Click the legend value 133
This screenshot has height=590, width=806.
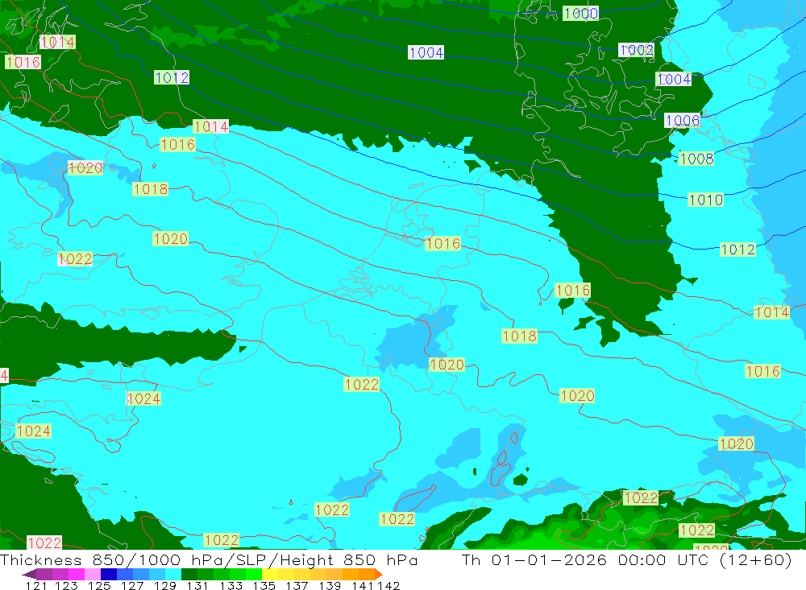tap(231, 585)
